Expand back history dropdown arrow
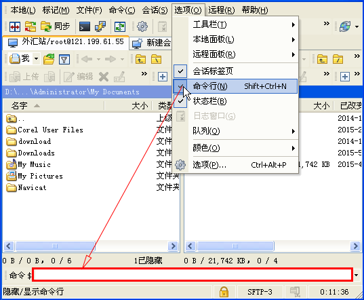The width and height of the screenshot is (364, 300). tap(99, 59)
